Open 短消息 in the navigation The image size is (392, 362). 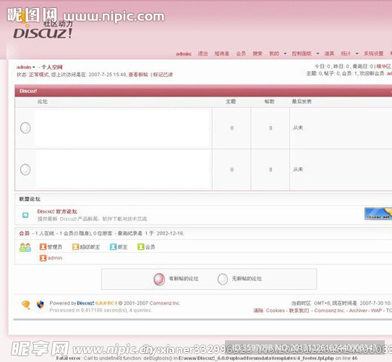pos(222,54)
